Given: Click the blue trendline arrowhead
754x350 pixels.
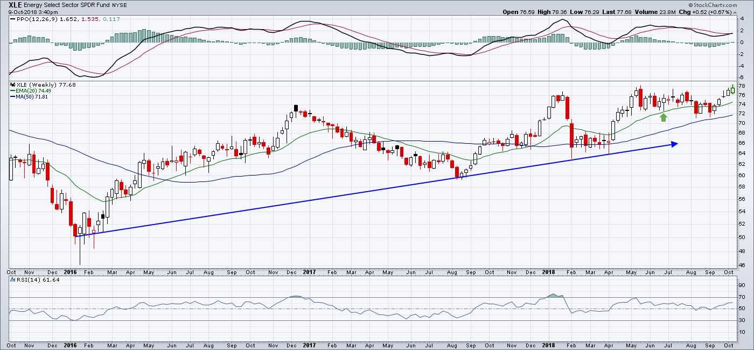Looking at the screenshot, I should click(673, 143).
